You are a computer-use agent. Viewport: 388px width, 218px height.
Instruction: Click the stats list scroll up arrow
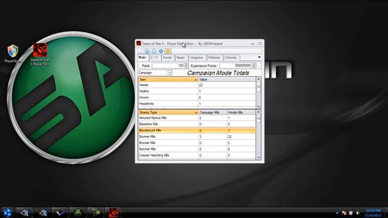[259, 79]
